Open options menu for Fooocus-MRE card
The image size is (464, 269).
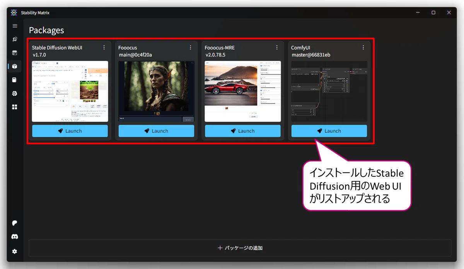tap(277, 47)
